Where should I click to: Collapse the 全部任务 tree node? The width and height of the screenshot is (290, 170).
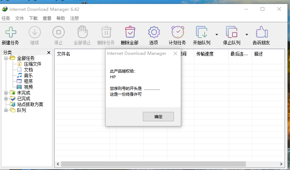(6, 58)
